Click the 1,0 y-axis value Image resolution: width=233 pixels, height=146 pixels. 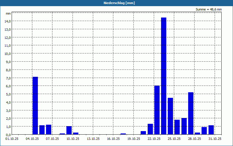click(x=8, y=127)
